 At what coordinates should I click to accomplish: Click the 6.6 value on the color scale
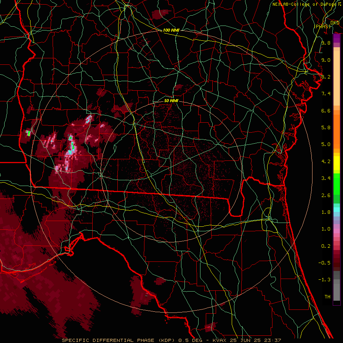pyautogui.click(x=326, y=111)
